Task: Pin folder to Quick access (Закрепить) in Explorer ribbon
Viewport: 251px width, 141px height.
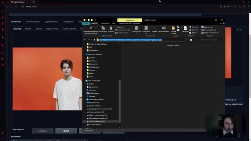Action: [91, 30]
